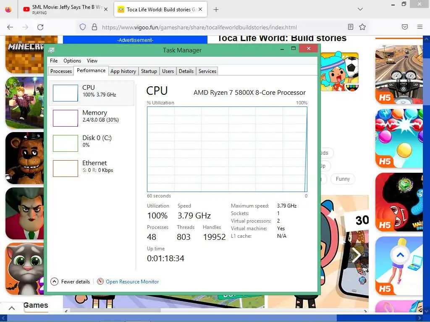Viewport: 430px width, 322px height.
Task: Advance the screenshot carousel with right chevron
Action: click(x=357, y=255)
